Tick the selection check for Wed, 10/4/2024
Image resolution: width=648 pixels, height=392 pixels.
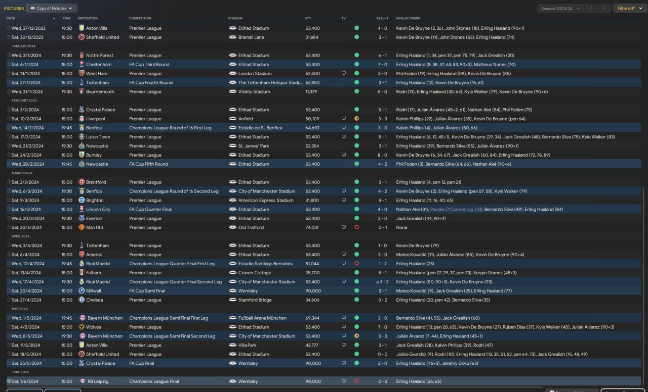9,264
